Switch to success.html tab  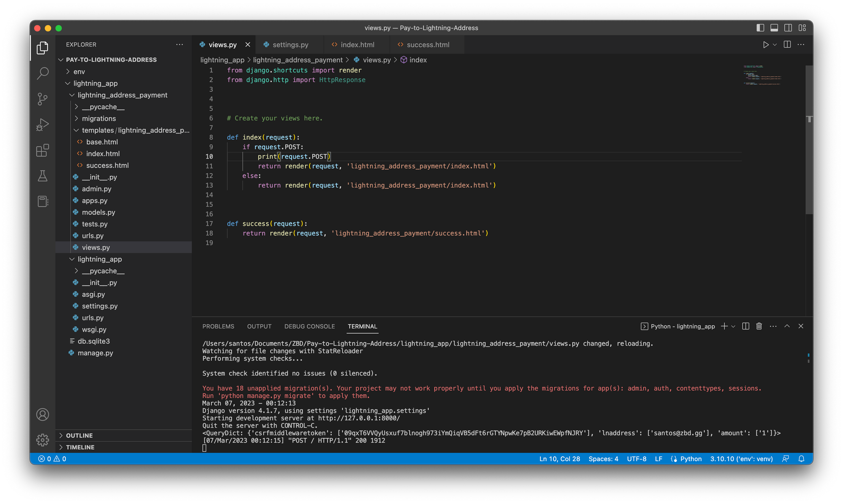tap(427, 45)
